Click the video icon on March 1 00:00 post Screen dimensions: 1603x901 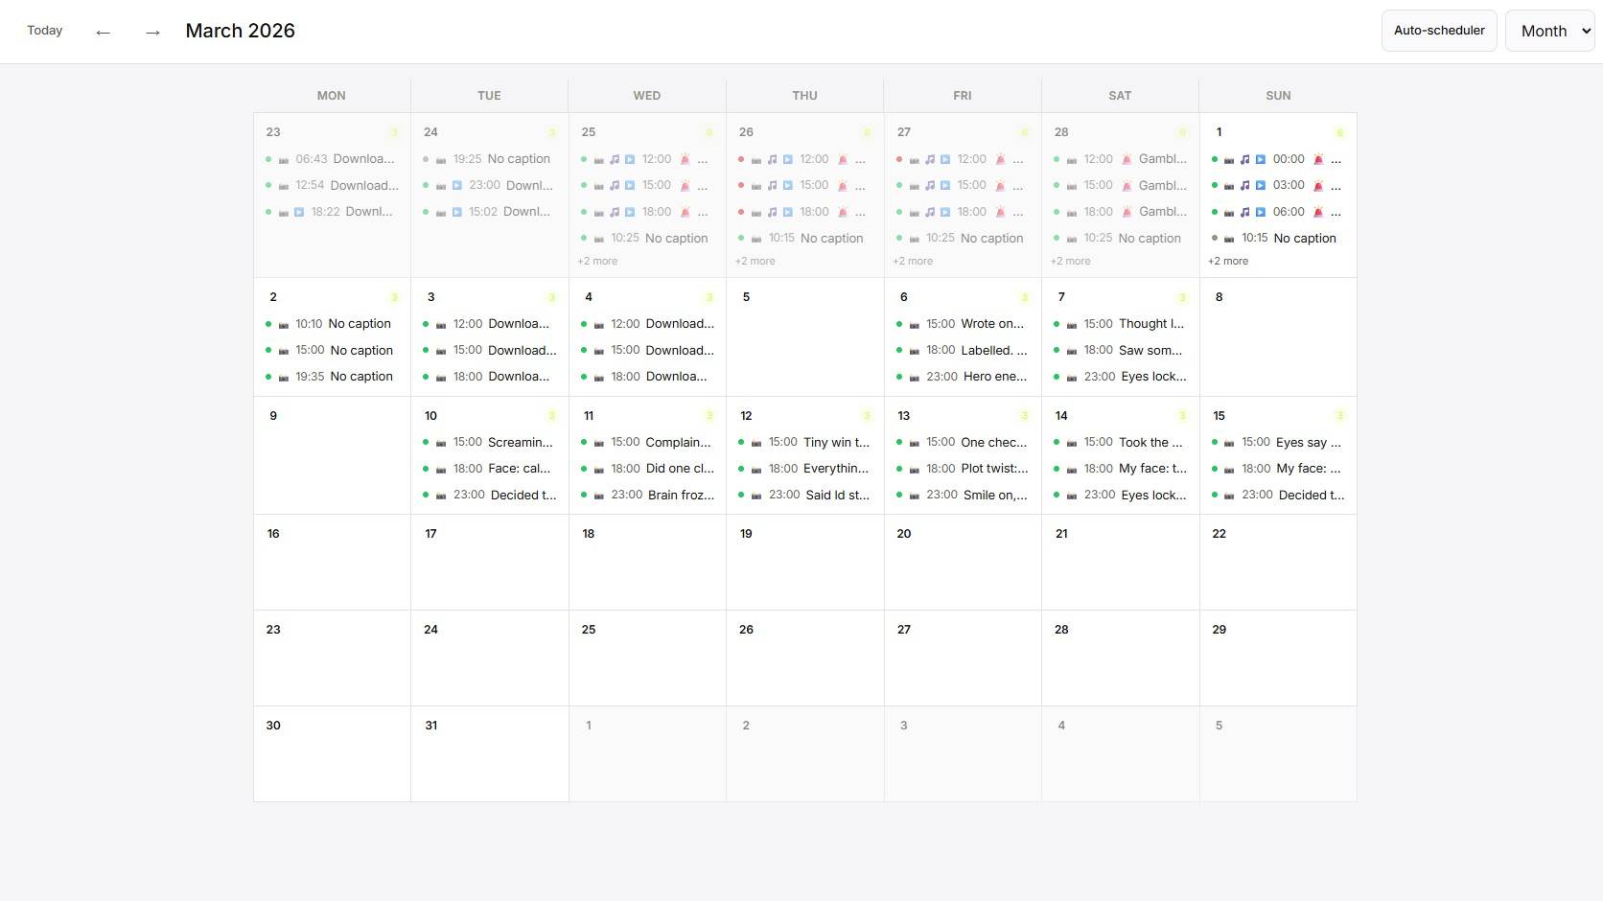(x=1229, y=159)
